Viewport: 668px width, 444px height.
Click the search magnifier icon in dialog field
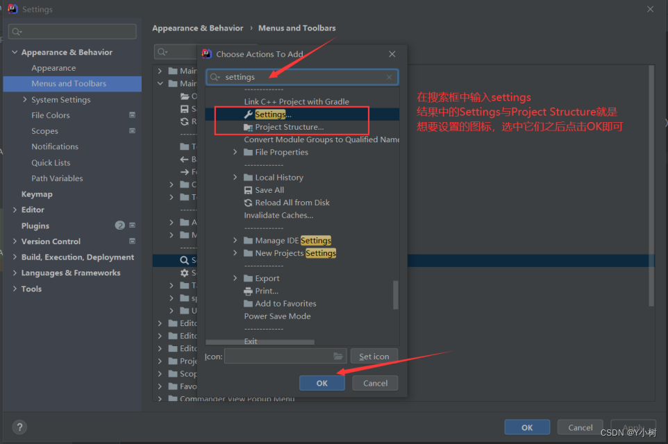coord(215,77)
